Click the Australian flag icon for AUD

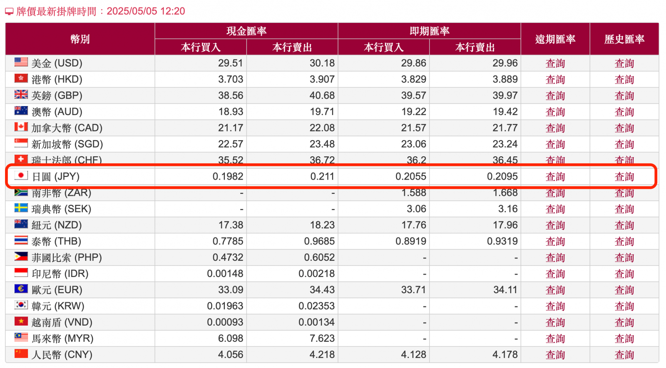click(x=21, y=111)
